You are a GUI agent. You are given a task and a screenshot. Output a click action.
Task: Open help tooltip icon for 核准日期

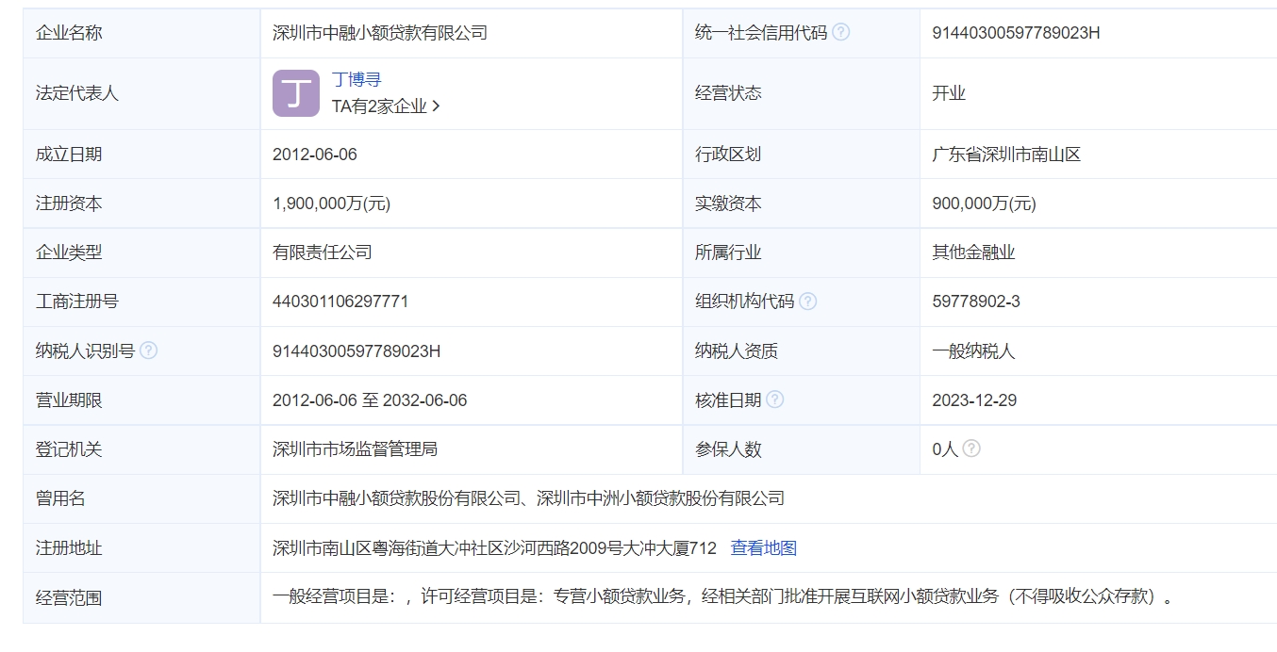coord(774,399)
